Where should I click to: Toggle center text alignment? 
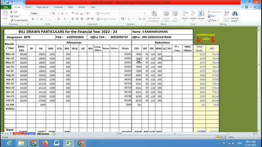click(x=77, y=19)
